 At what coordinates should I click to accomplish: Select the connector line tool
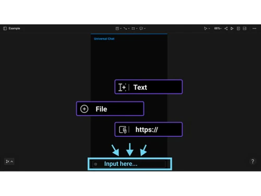pyautogui.click(x=125, y=28)
